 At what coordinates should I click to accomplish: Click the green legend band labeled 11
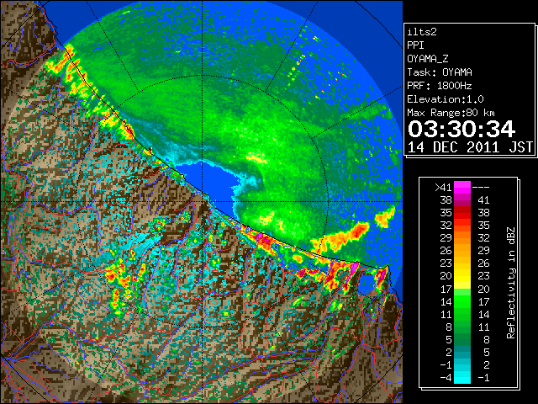click(x=462, y=314)
